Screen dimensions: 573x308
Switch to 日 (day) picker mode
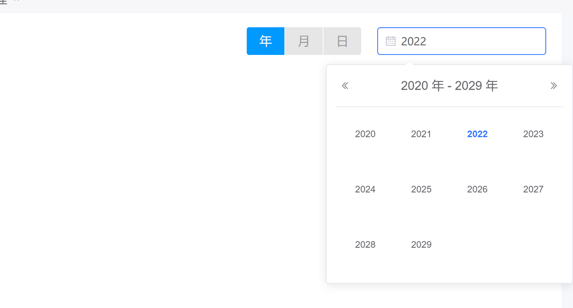pos(342,41)
